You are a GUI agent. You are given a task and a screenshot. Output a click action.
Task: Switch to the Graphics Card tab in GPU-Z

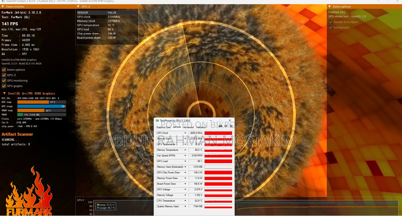[163, 127]
